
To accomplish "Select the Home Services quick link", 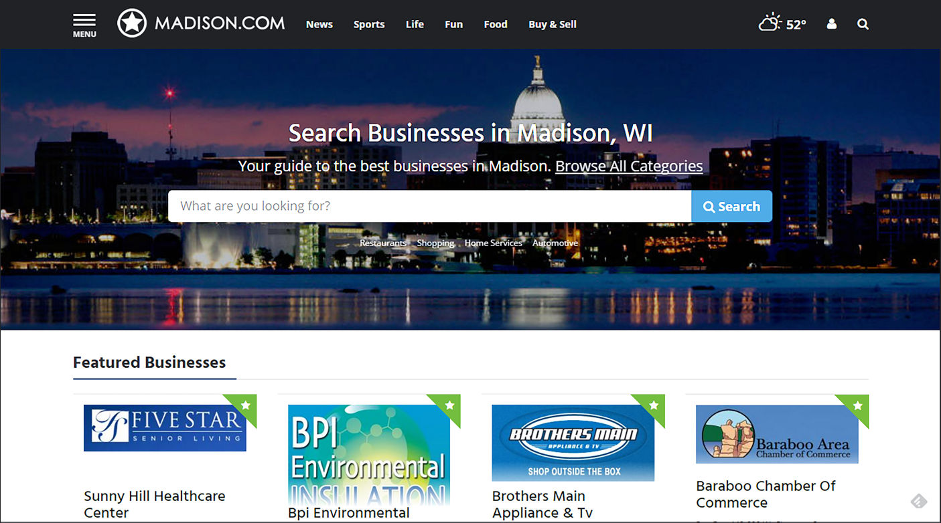I will (494, 243).
